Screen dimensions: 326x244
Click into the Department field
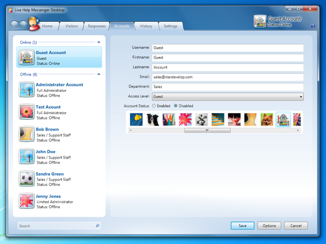pyautogui.click(x=228, y=87)
